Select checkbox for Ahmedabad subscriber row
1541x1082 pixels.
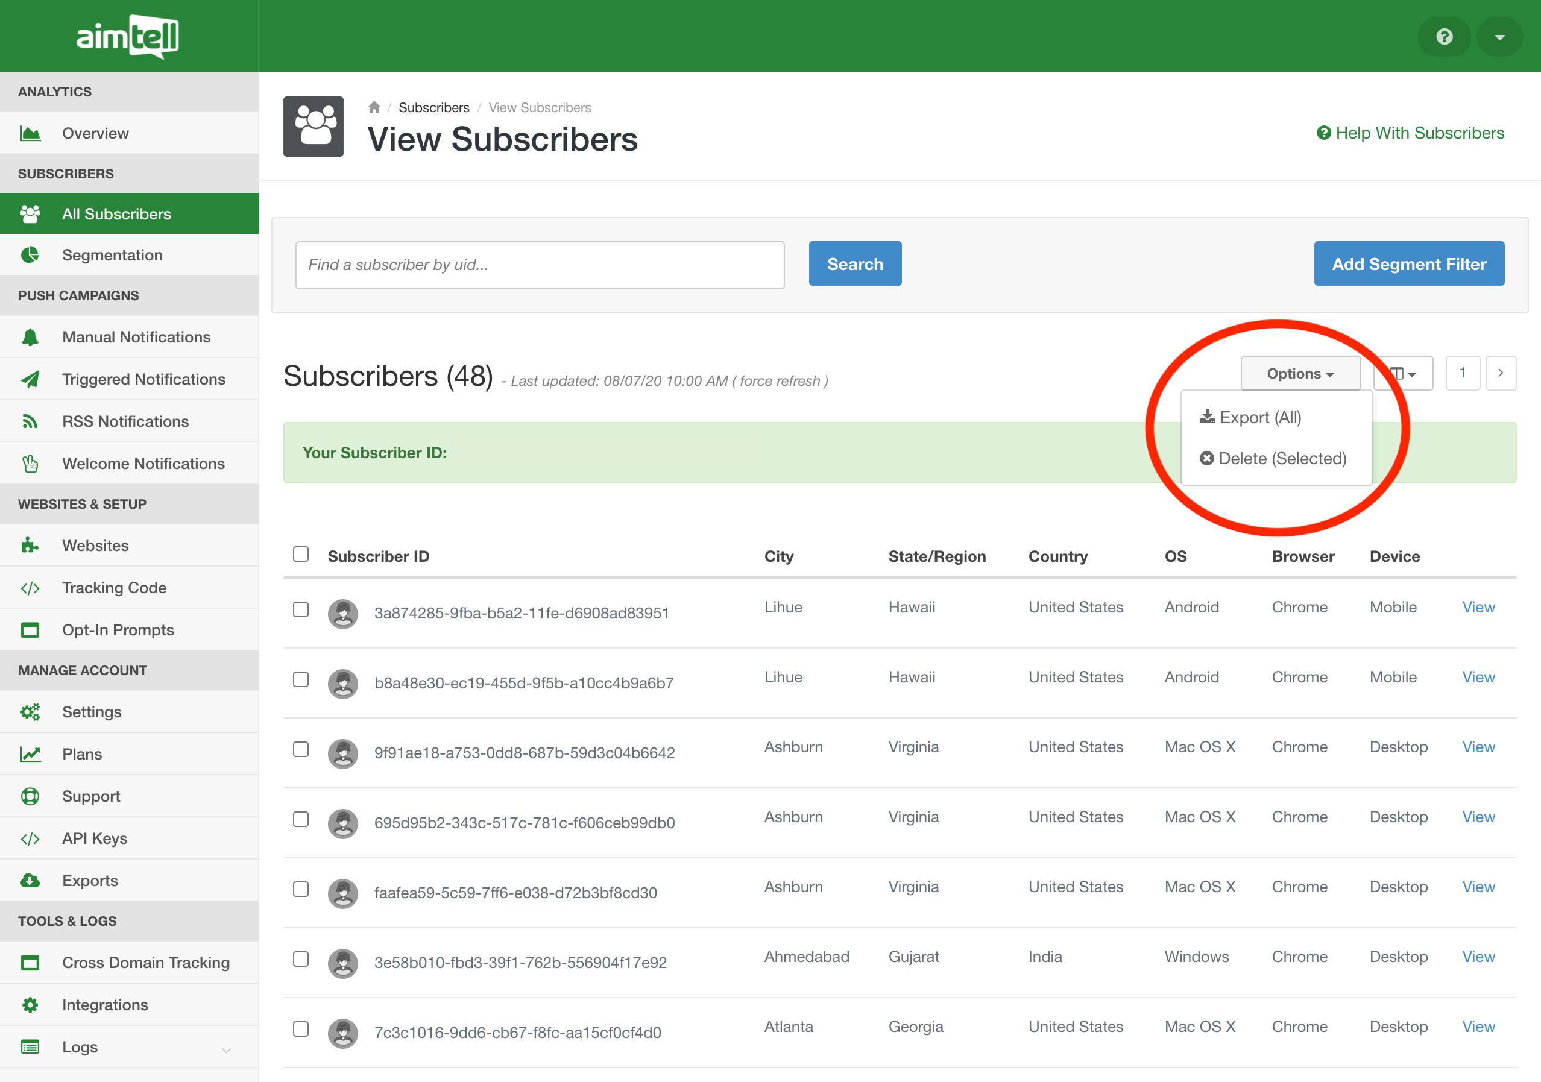(301, 959)
